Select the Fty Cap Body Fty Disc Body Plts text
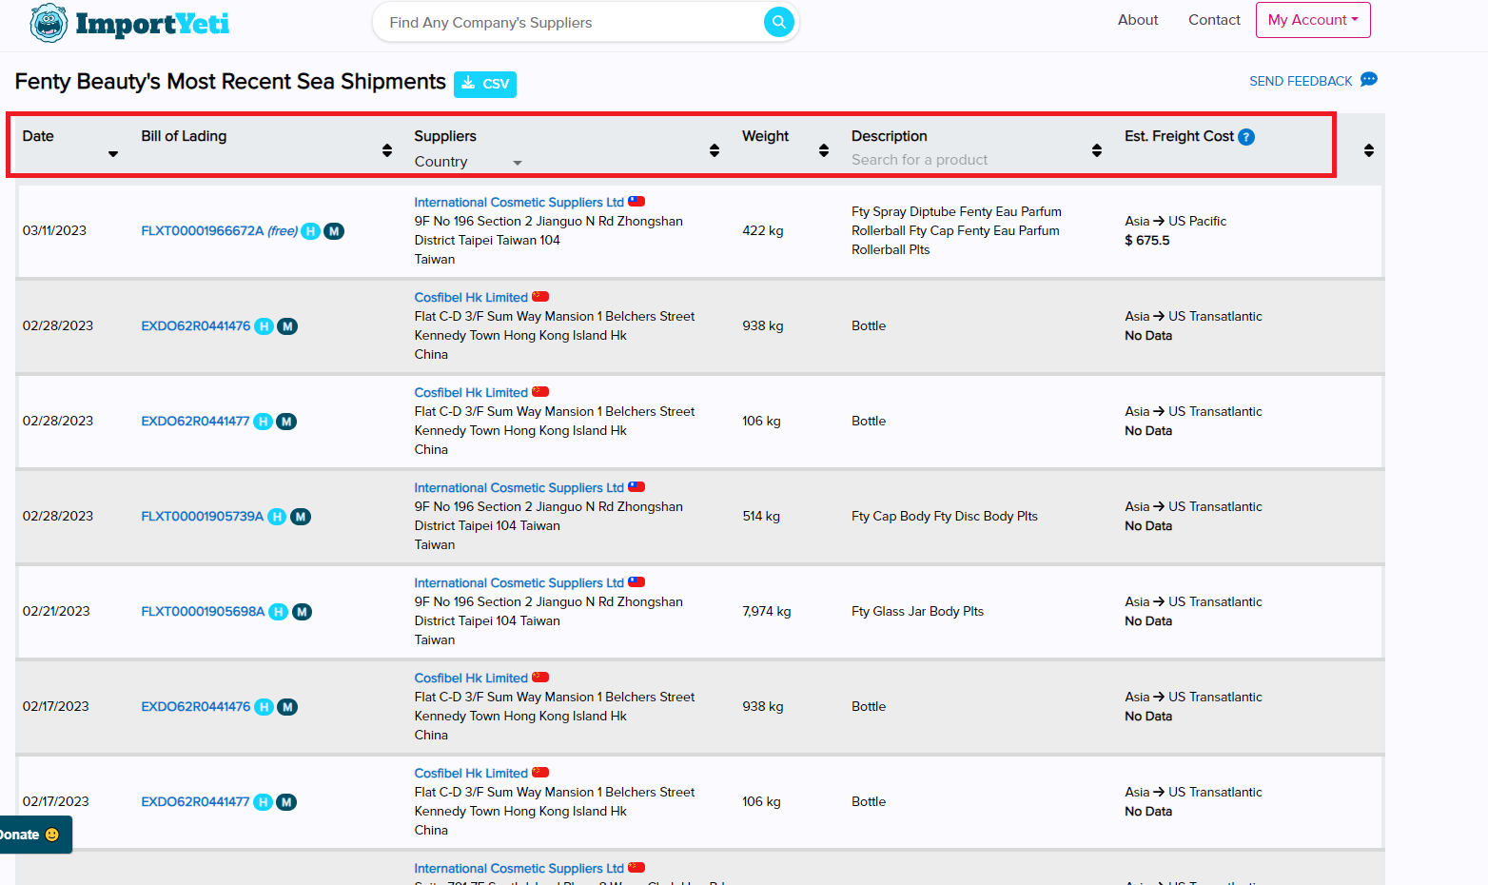Viewport: 1488px width, 885px height. (944, 517)
